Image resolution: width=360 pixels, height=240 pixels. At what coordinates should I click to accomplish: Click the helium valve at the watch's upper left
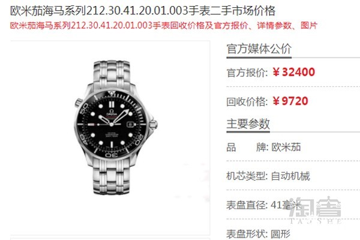point(79,103)
